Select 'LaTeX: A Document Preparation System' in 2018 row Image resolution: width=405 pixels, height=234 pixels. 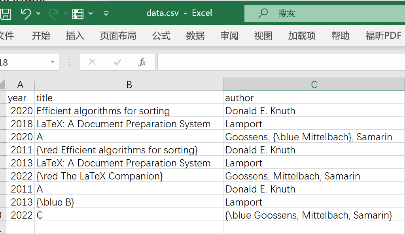[129, 124]
